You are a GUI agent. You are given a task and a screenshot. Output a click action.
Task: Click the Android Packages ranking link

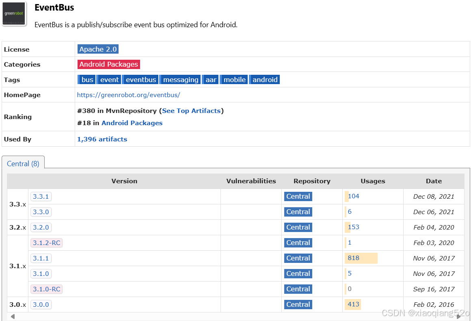(x=132, y=123)
